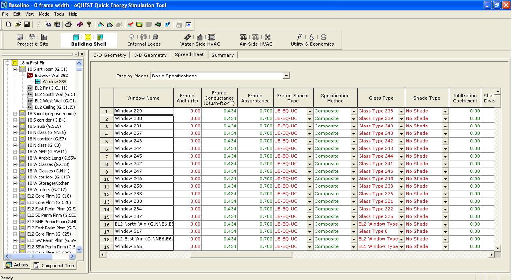The height and width of the screenshot is (280, 512).
Task: Click the help question mark icon
Action: coord(89,24)
